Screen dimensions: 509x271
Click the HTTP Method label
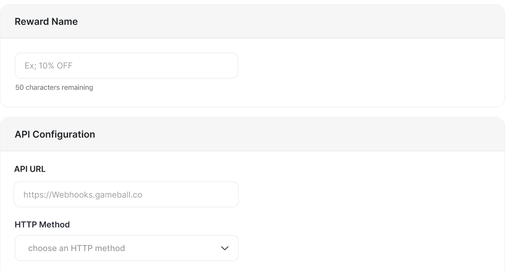pyautogui.click(x=42, y=224)
